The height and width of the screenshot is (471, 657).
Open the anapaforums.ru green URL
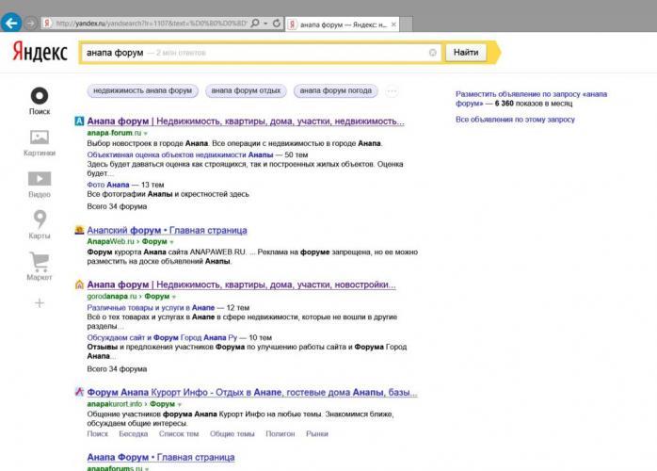[x=115, y=468]
